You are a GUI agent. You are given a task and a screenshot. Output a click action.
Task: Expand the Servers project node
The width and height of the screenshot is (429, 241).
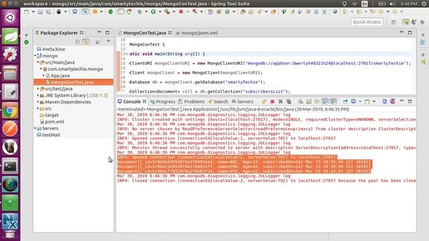pyautogui.click(x=36, y=128)
